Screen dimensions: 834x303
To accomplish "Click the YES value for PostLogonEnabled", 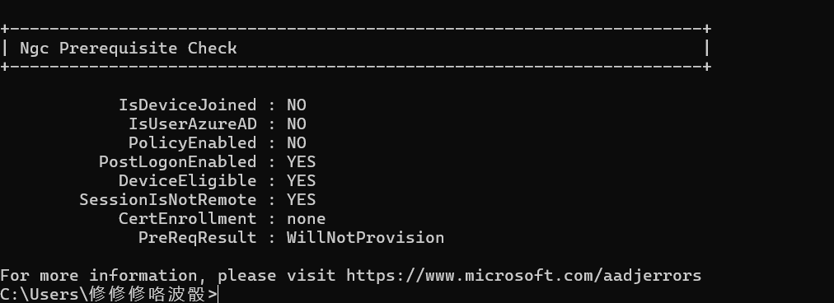I will pos(301,161).
